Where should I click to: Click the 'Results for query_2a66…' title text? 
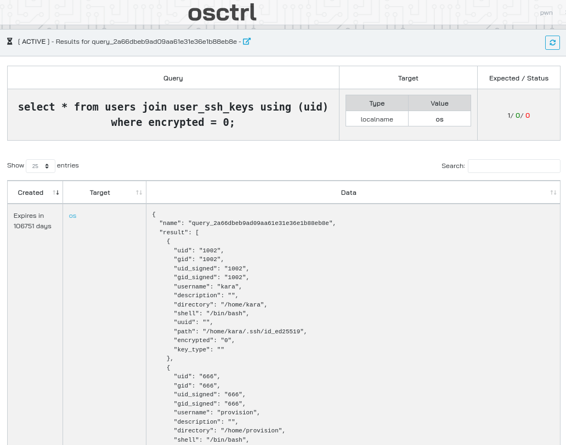(x=146, y=42)
